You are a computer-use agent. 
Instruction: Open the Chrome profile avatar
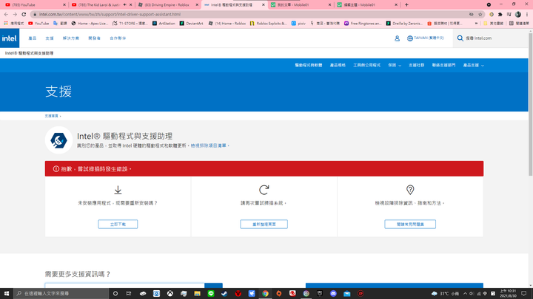[x=518, y=14]
